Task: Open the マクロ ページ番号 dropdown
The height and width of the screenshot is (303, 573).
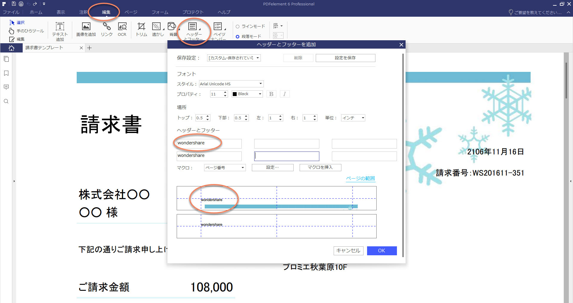Action: click(225, 168)
